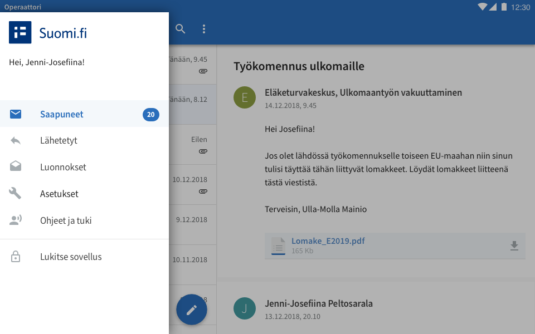The image size is (535, 334).
Task: Click the Lähetetyt reply arrow icon
Action: [16, 140]
